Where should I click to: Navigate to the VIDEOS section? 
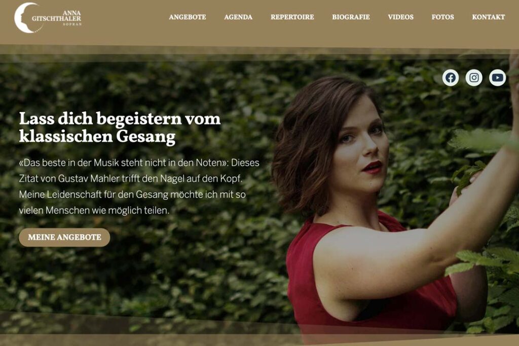tap(400, 17)
